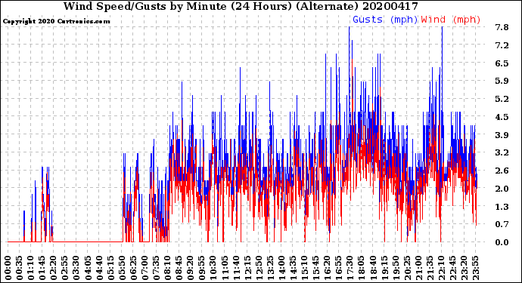522x283 pixels.
Task: Click the 14:35 time label
Action: [x=293, y=268]
